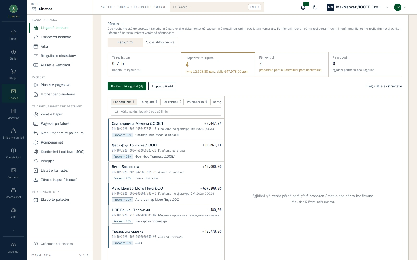
Task: Open Partnerët module icon
Action: click(x=13, y=173)
